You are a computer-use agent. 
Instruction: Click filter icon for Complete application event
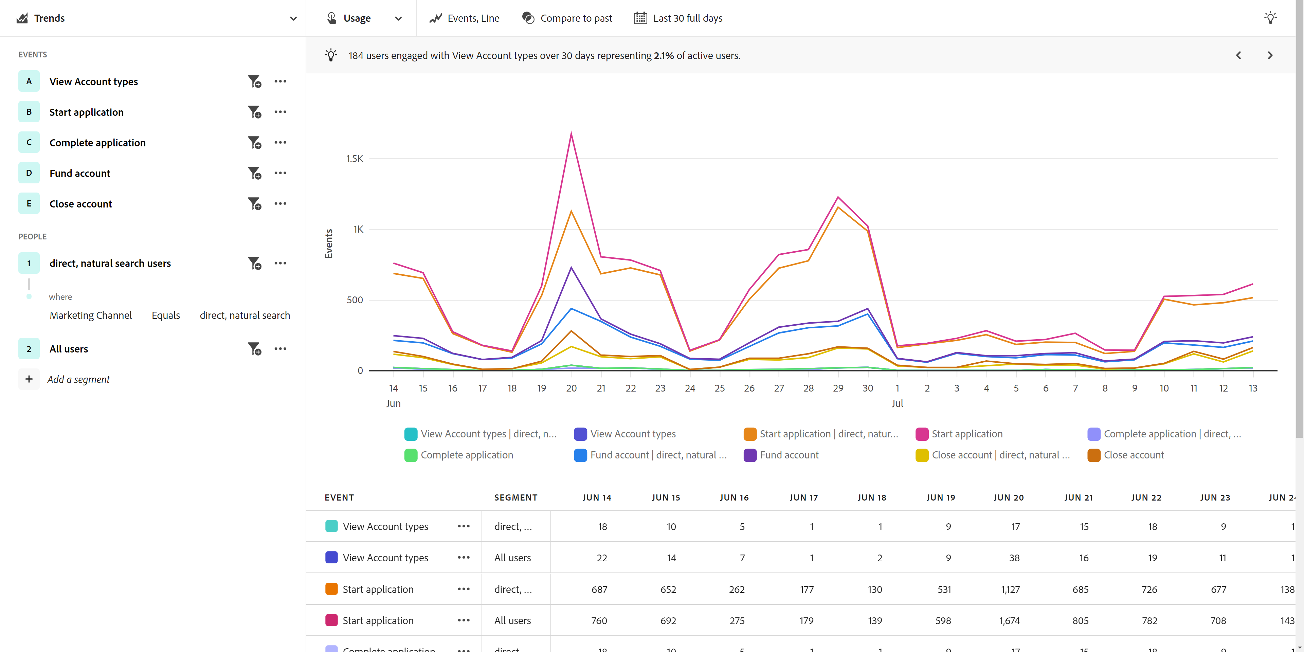(254, 143)
